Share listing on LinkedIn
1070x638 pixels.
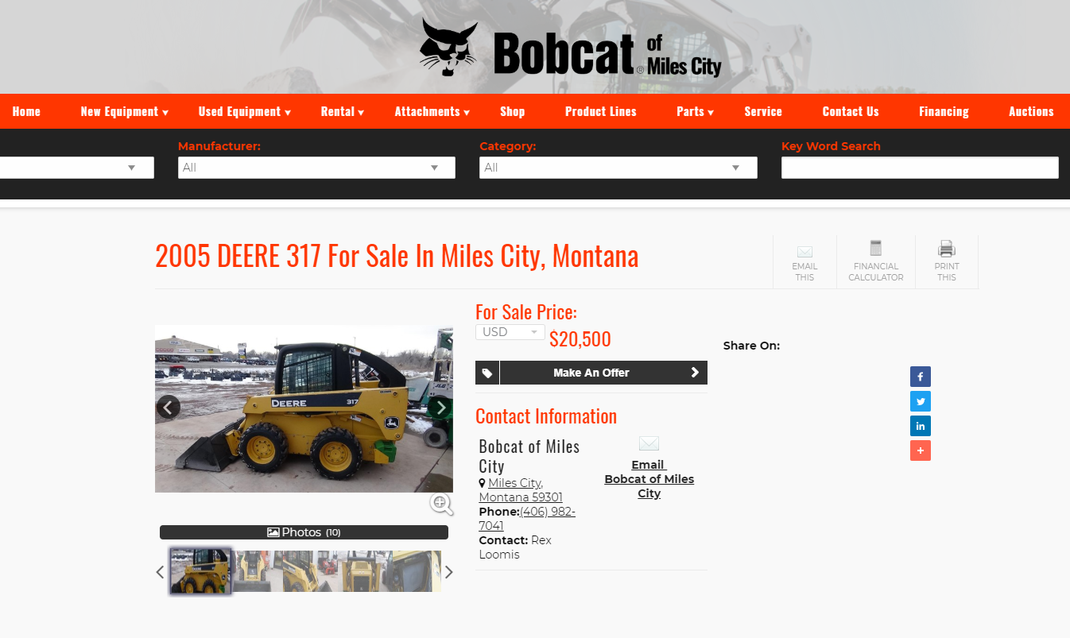coord(921,426)
